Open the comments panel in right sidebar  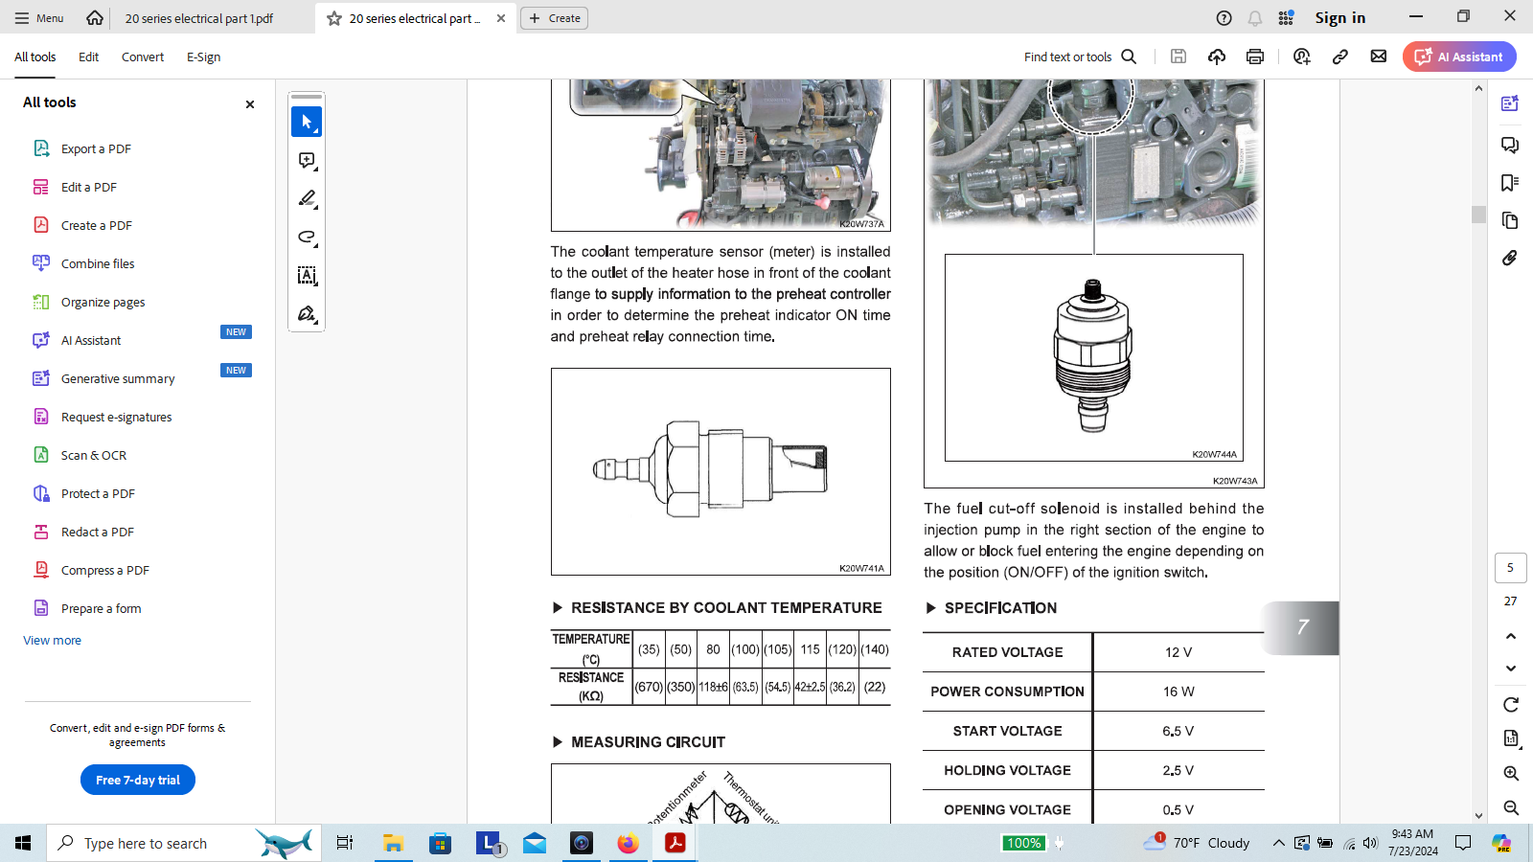tap(1510, 145)
